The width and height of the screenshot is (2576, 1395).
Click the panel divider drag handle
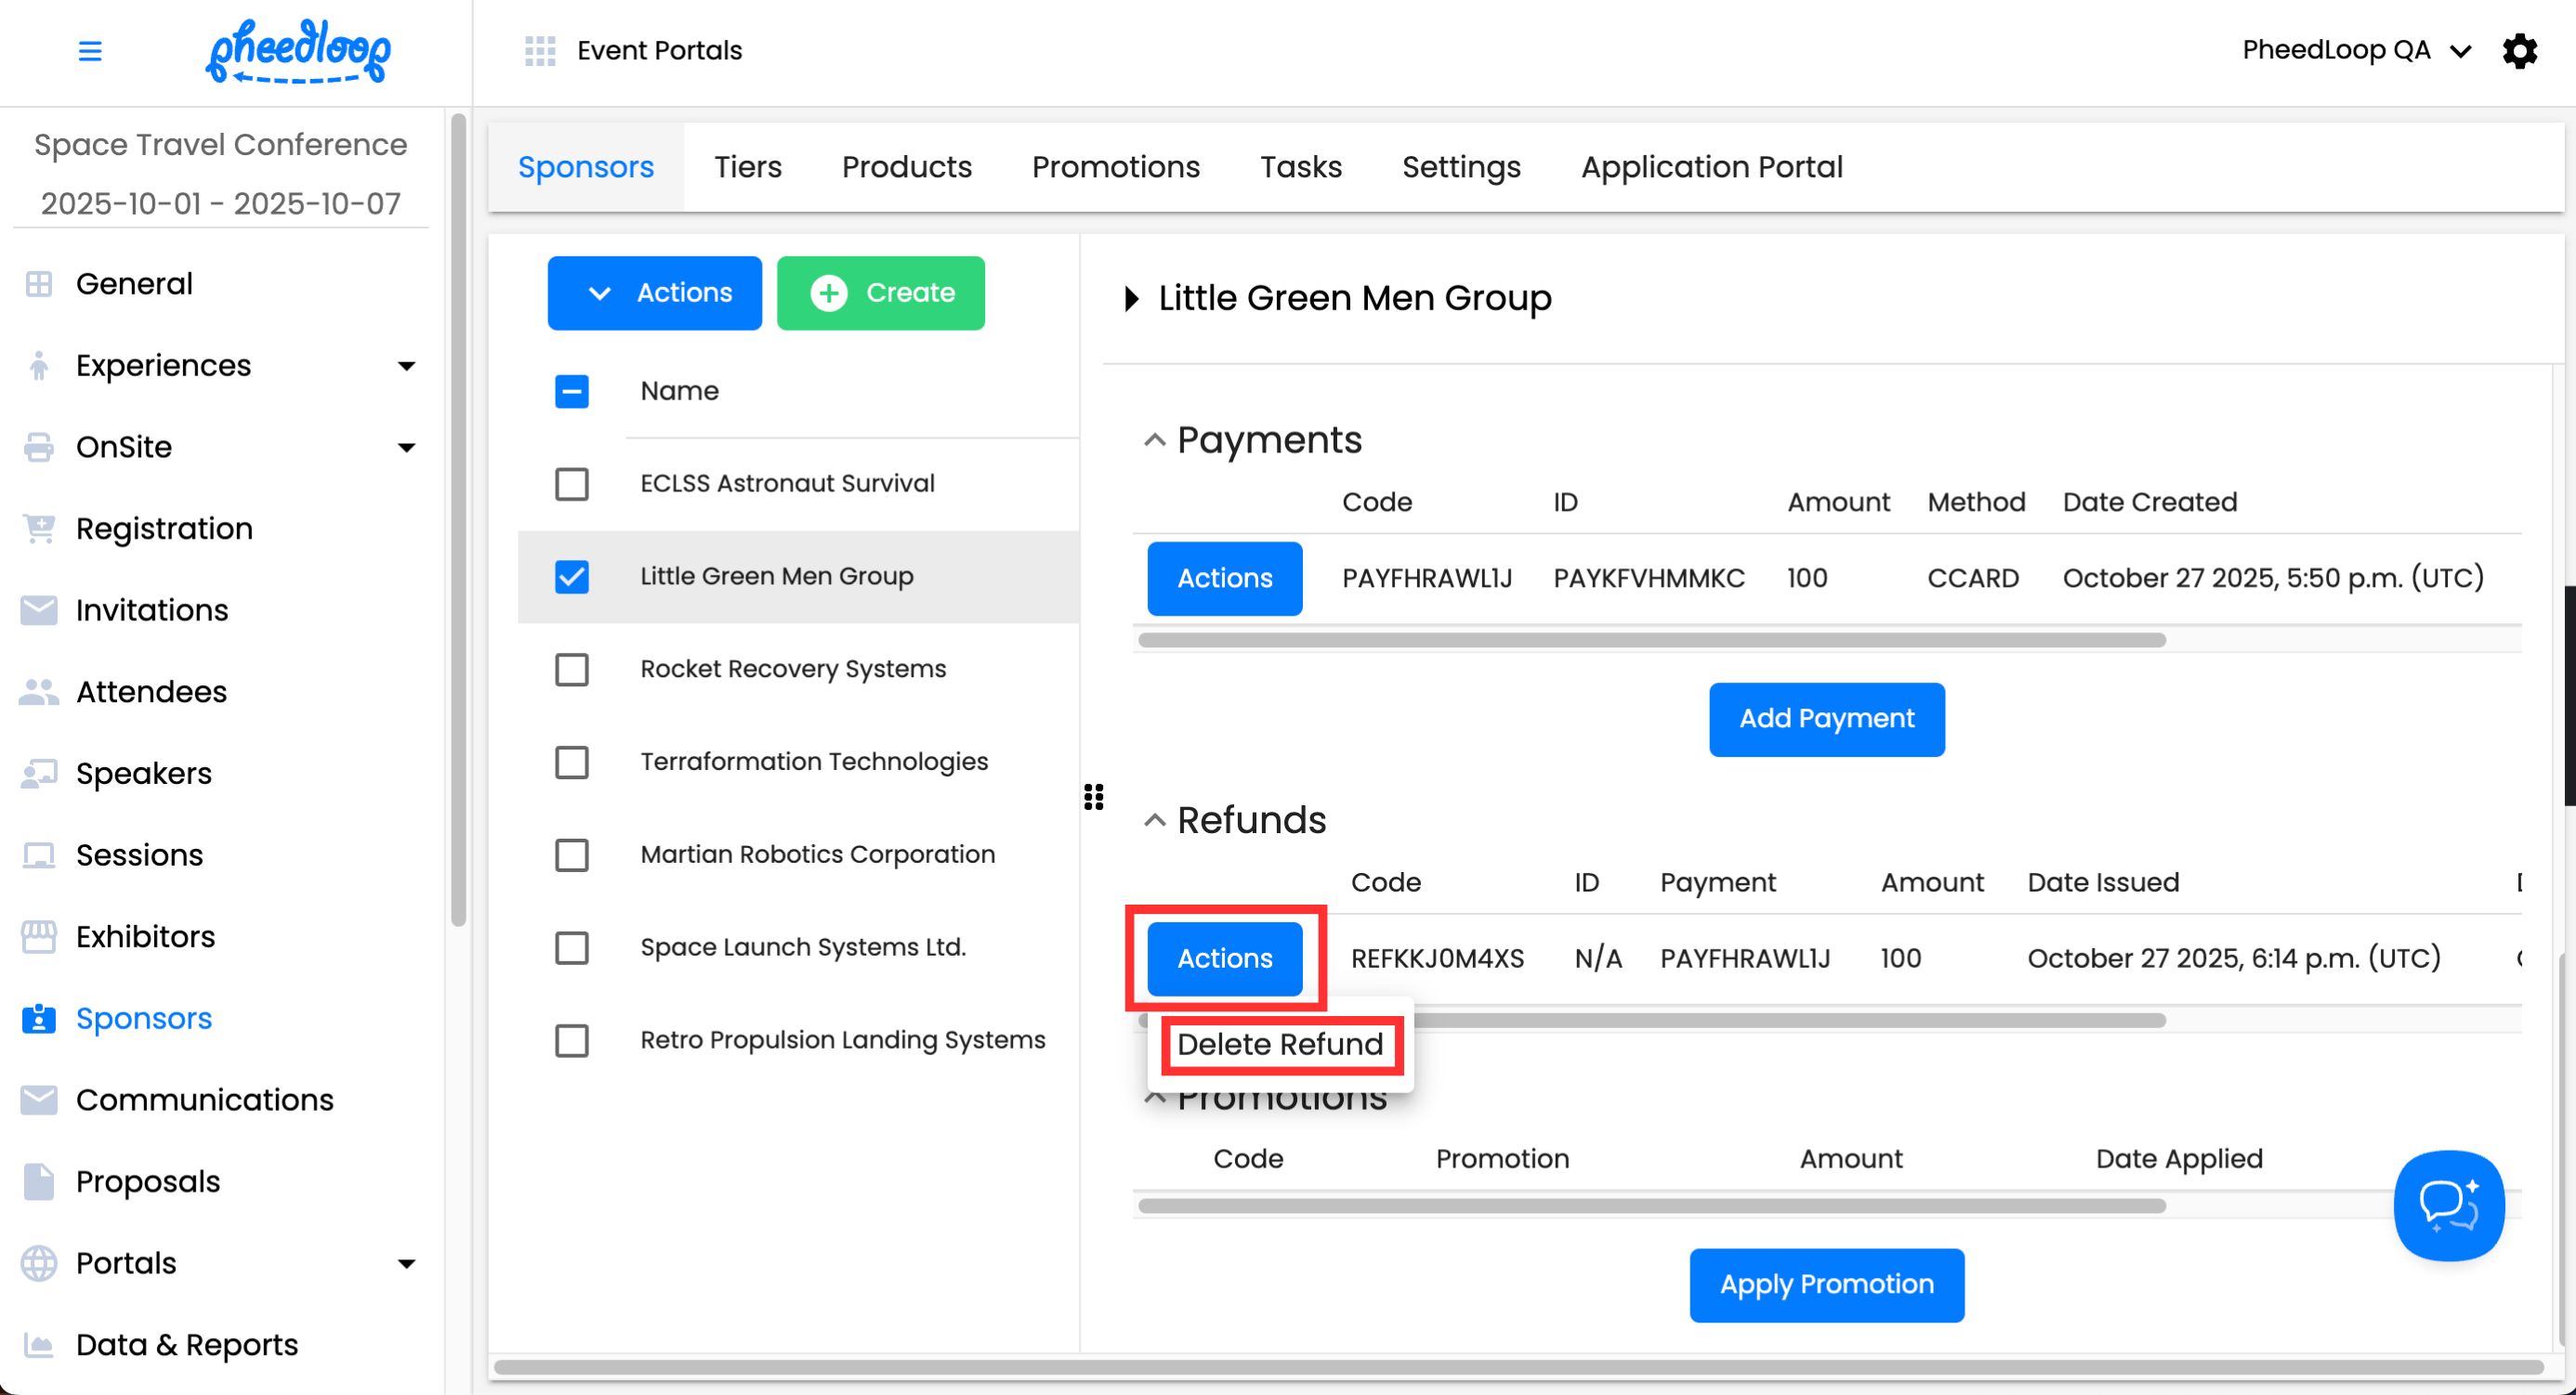(1093, 797)
